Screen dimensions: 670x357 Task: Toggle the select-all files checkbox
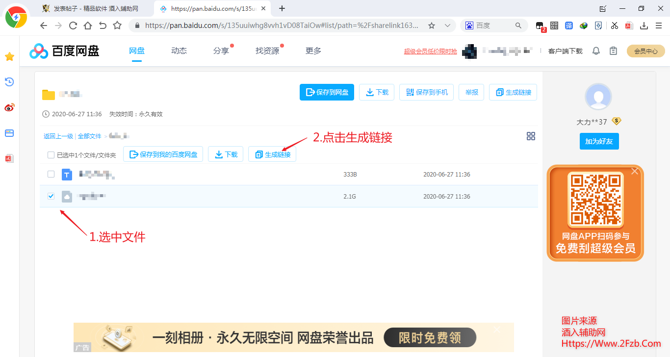tap(51, 154)
